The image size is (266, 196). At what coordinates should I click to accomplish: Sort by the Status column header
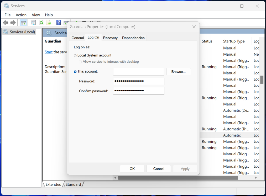point(207,41)
